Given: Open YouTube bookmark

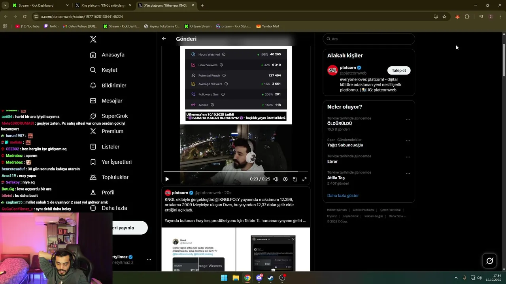Looking at the screenshot, I should 27,26.
